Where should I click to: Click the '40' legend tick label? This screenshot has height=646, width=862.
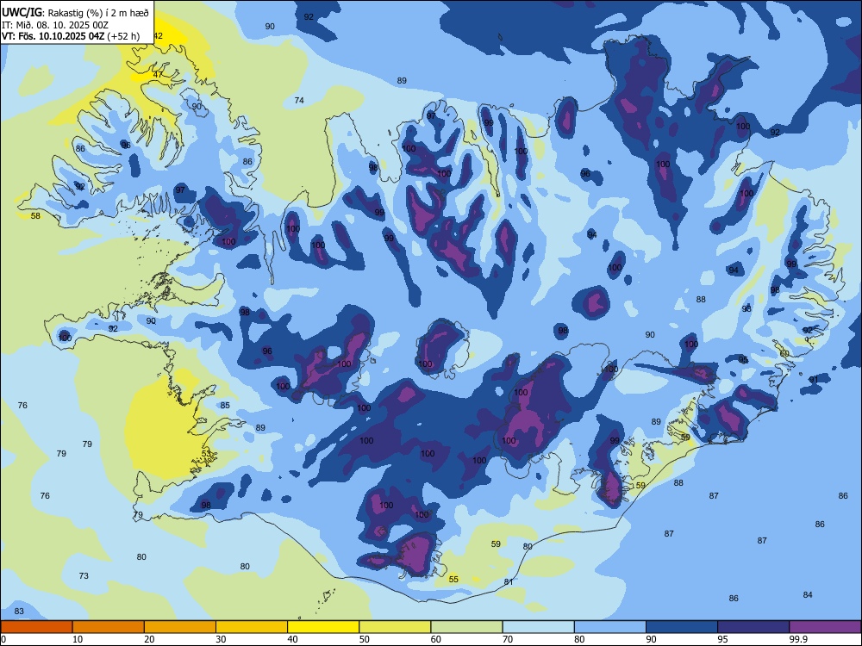coord(292,639)
